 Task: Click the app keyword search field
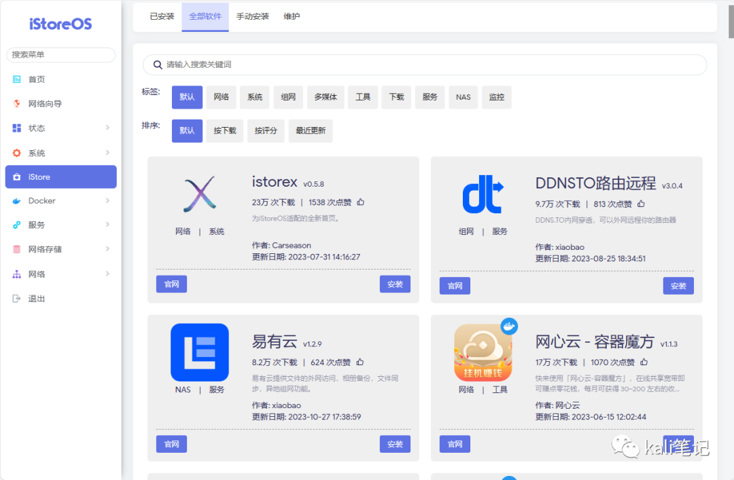tap(425, 64)
